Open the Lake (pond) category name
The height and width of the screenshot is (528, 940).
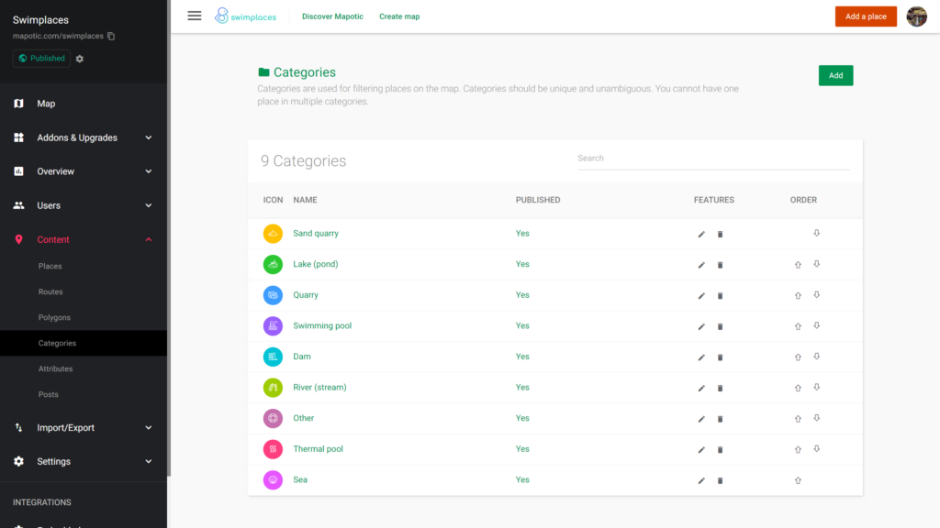(316, 264)
